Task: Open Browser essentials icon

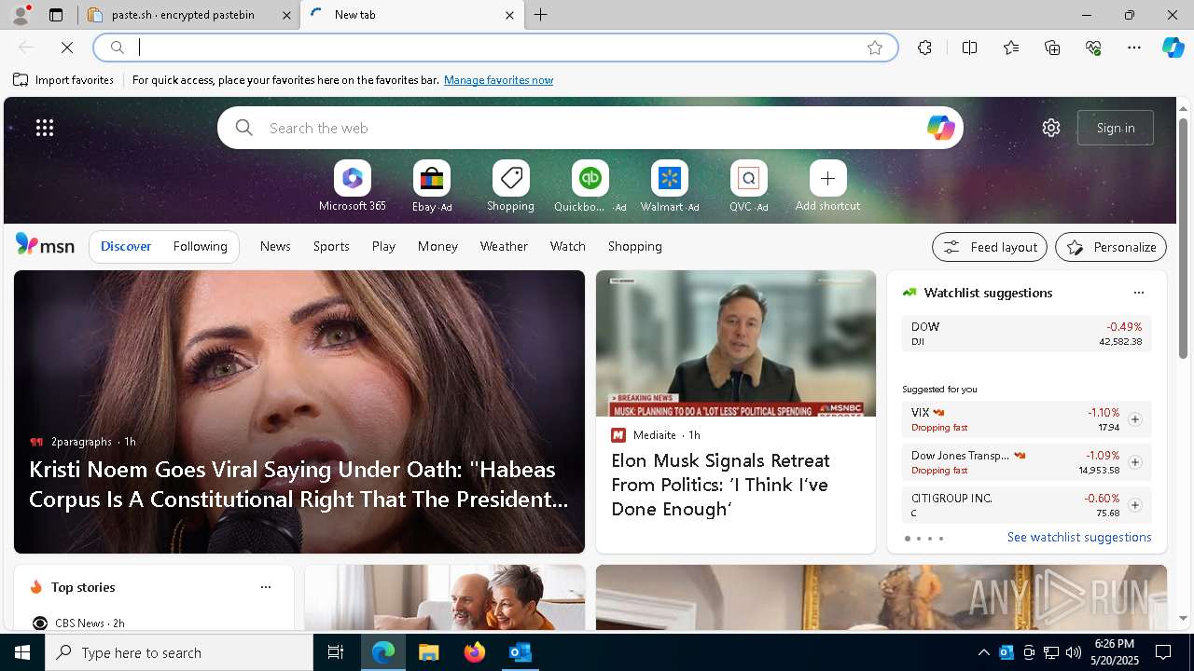Action: point(1093,48)
